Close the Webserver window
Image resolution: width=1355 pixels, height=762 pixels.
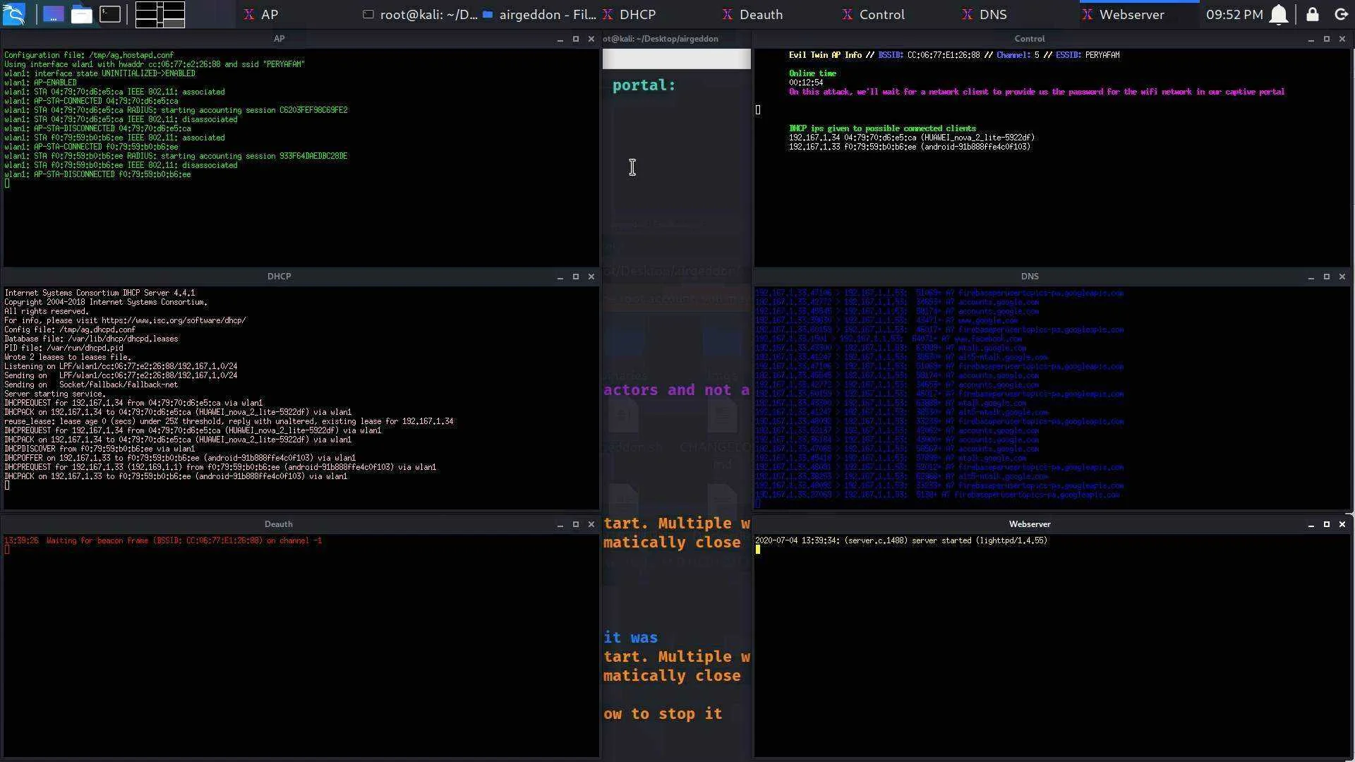[1342, 524]
